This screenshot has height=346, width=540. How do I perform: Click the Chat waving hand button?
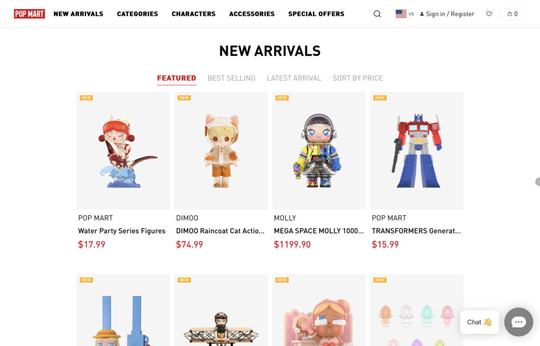479,322
